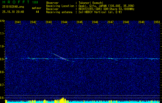
Task: Click the date stamp 25.10.10 20:40
Action: [13, 12]
